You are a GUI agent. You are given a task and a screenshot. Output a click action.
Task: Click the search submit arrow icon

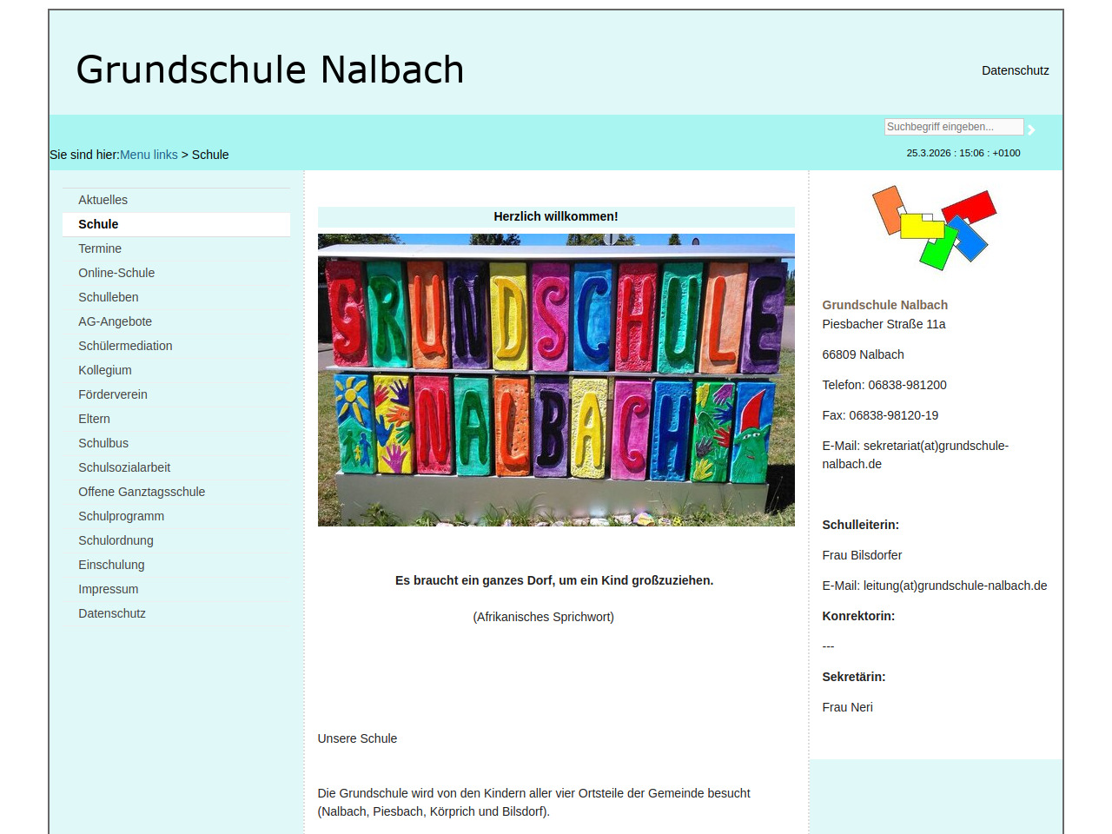1031,129
